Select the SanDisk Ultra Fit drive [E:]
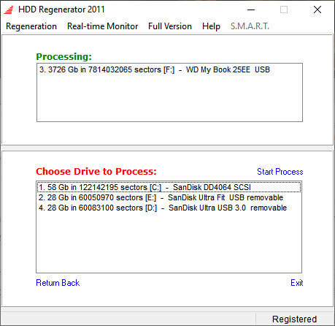This screenshot has width=335, height=326. (169, 197)
